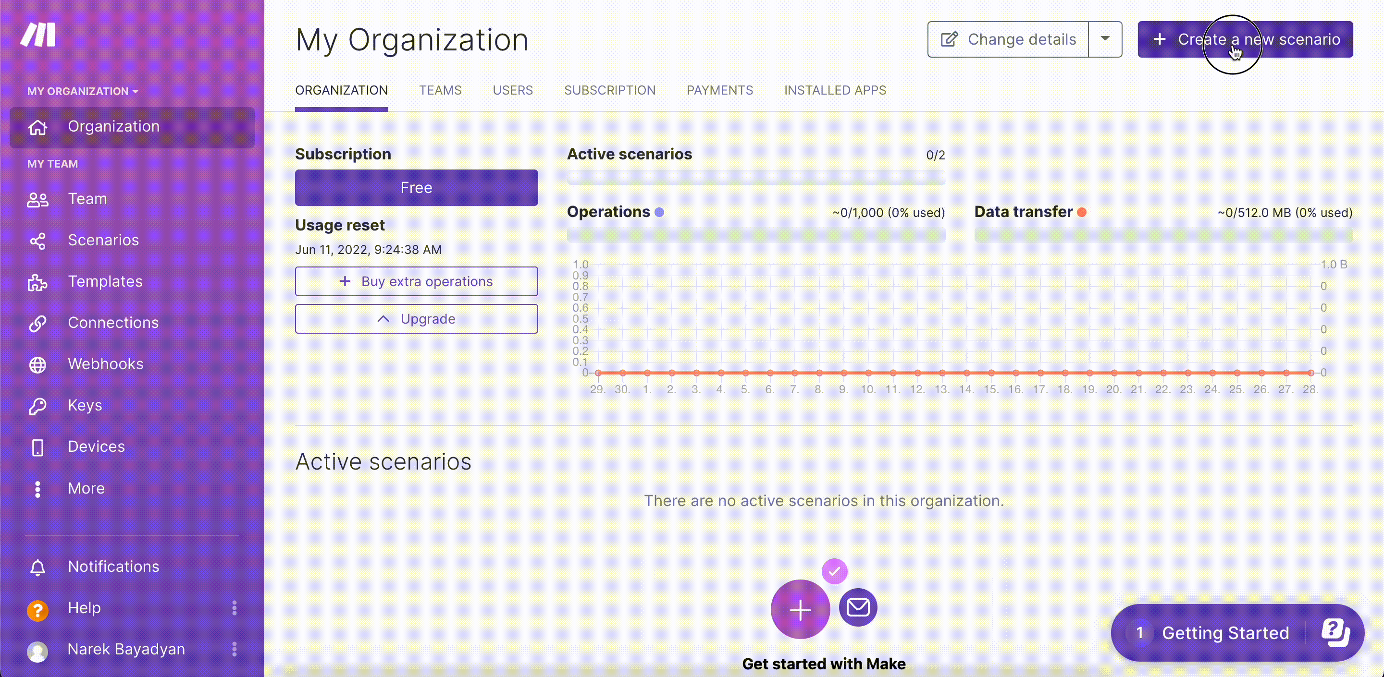Click the Notifications bell
1384x677 pixels.
pyautogui.click(x=37, y=567)
